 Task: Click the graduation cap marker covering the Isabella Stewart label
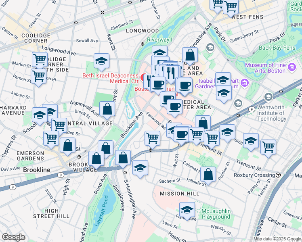[x=223, y=79]
